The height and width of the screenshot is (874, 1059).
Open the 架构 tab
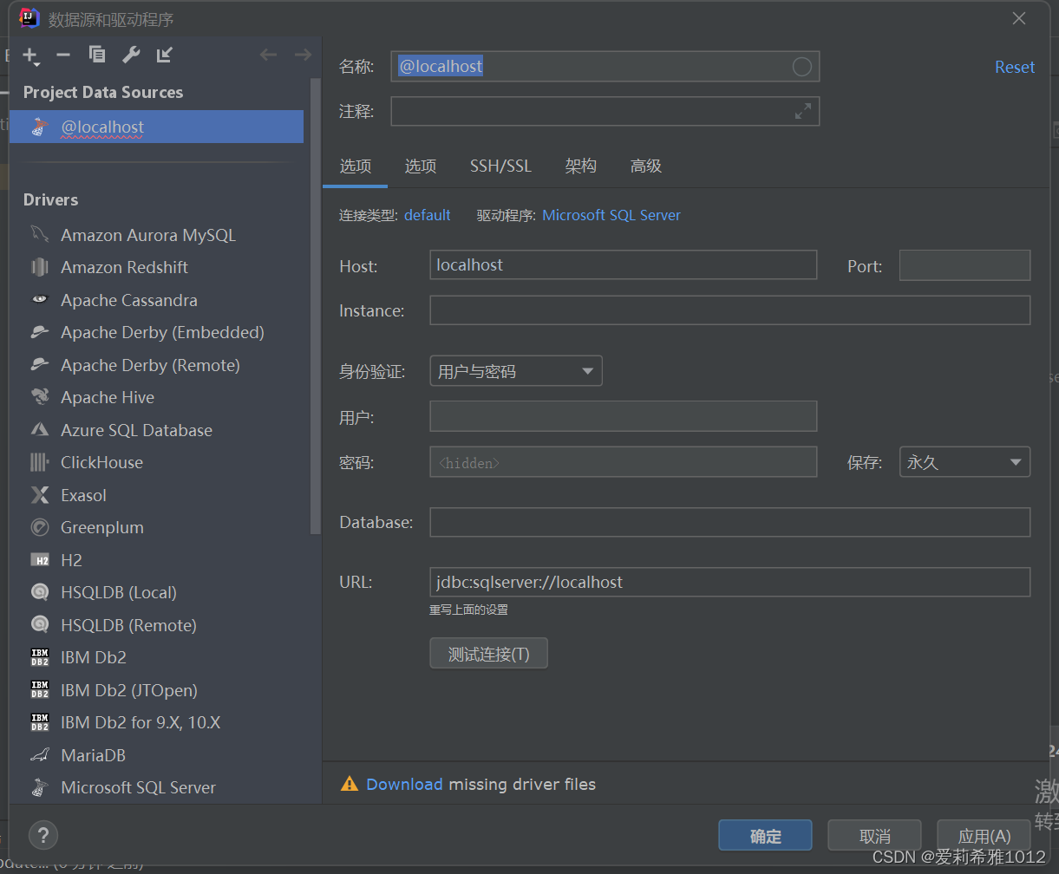pos(581,166)
